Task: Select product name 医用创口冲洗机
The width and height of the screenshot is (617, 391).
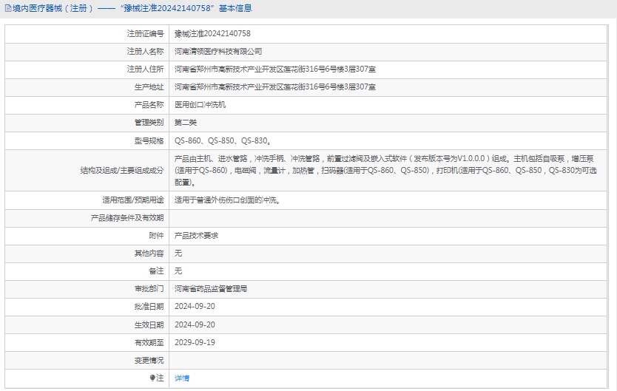Action: pos(200,105)
